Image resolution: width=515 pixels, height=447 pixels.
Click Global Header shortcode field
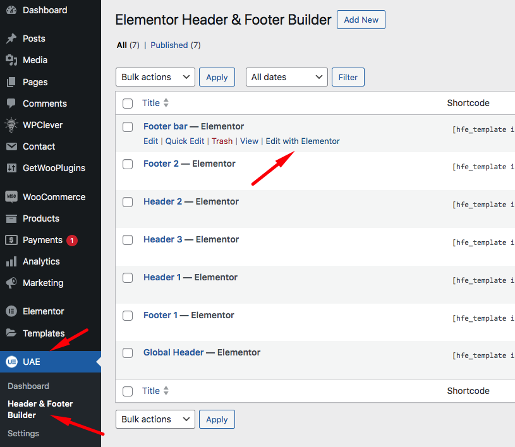tap(483, 355)
